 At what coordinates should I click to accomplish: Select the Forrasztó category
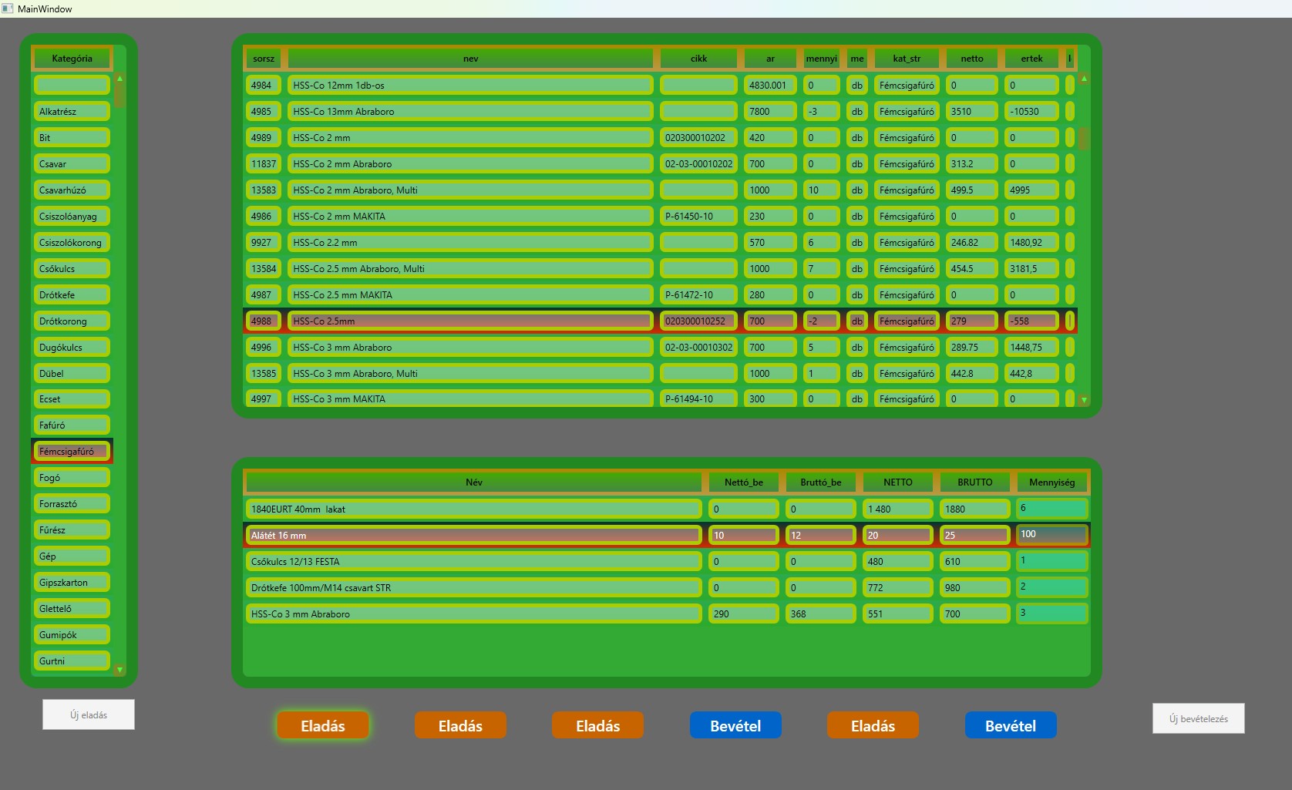coord(71,504)
